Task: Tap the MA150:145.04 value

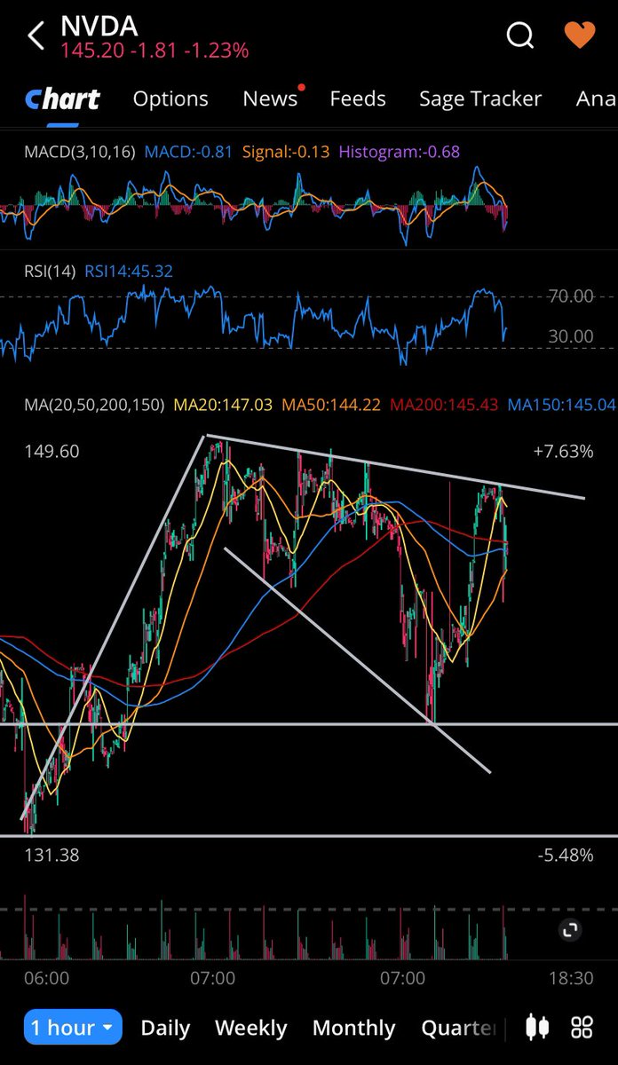Action: [561, 405]
